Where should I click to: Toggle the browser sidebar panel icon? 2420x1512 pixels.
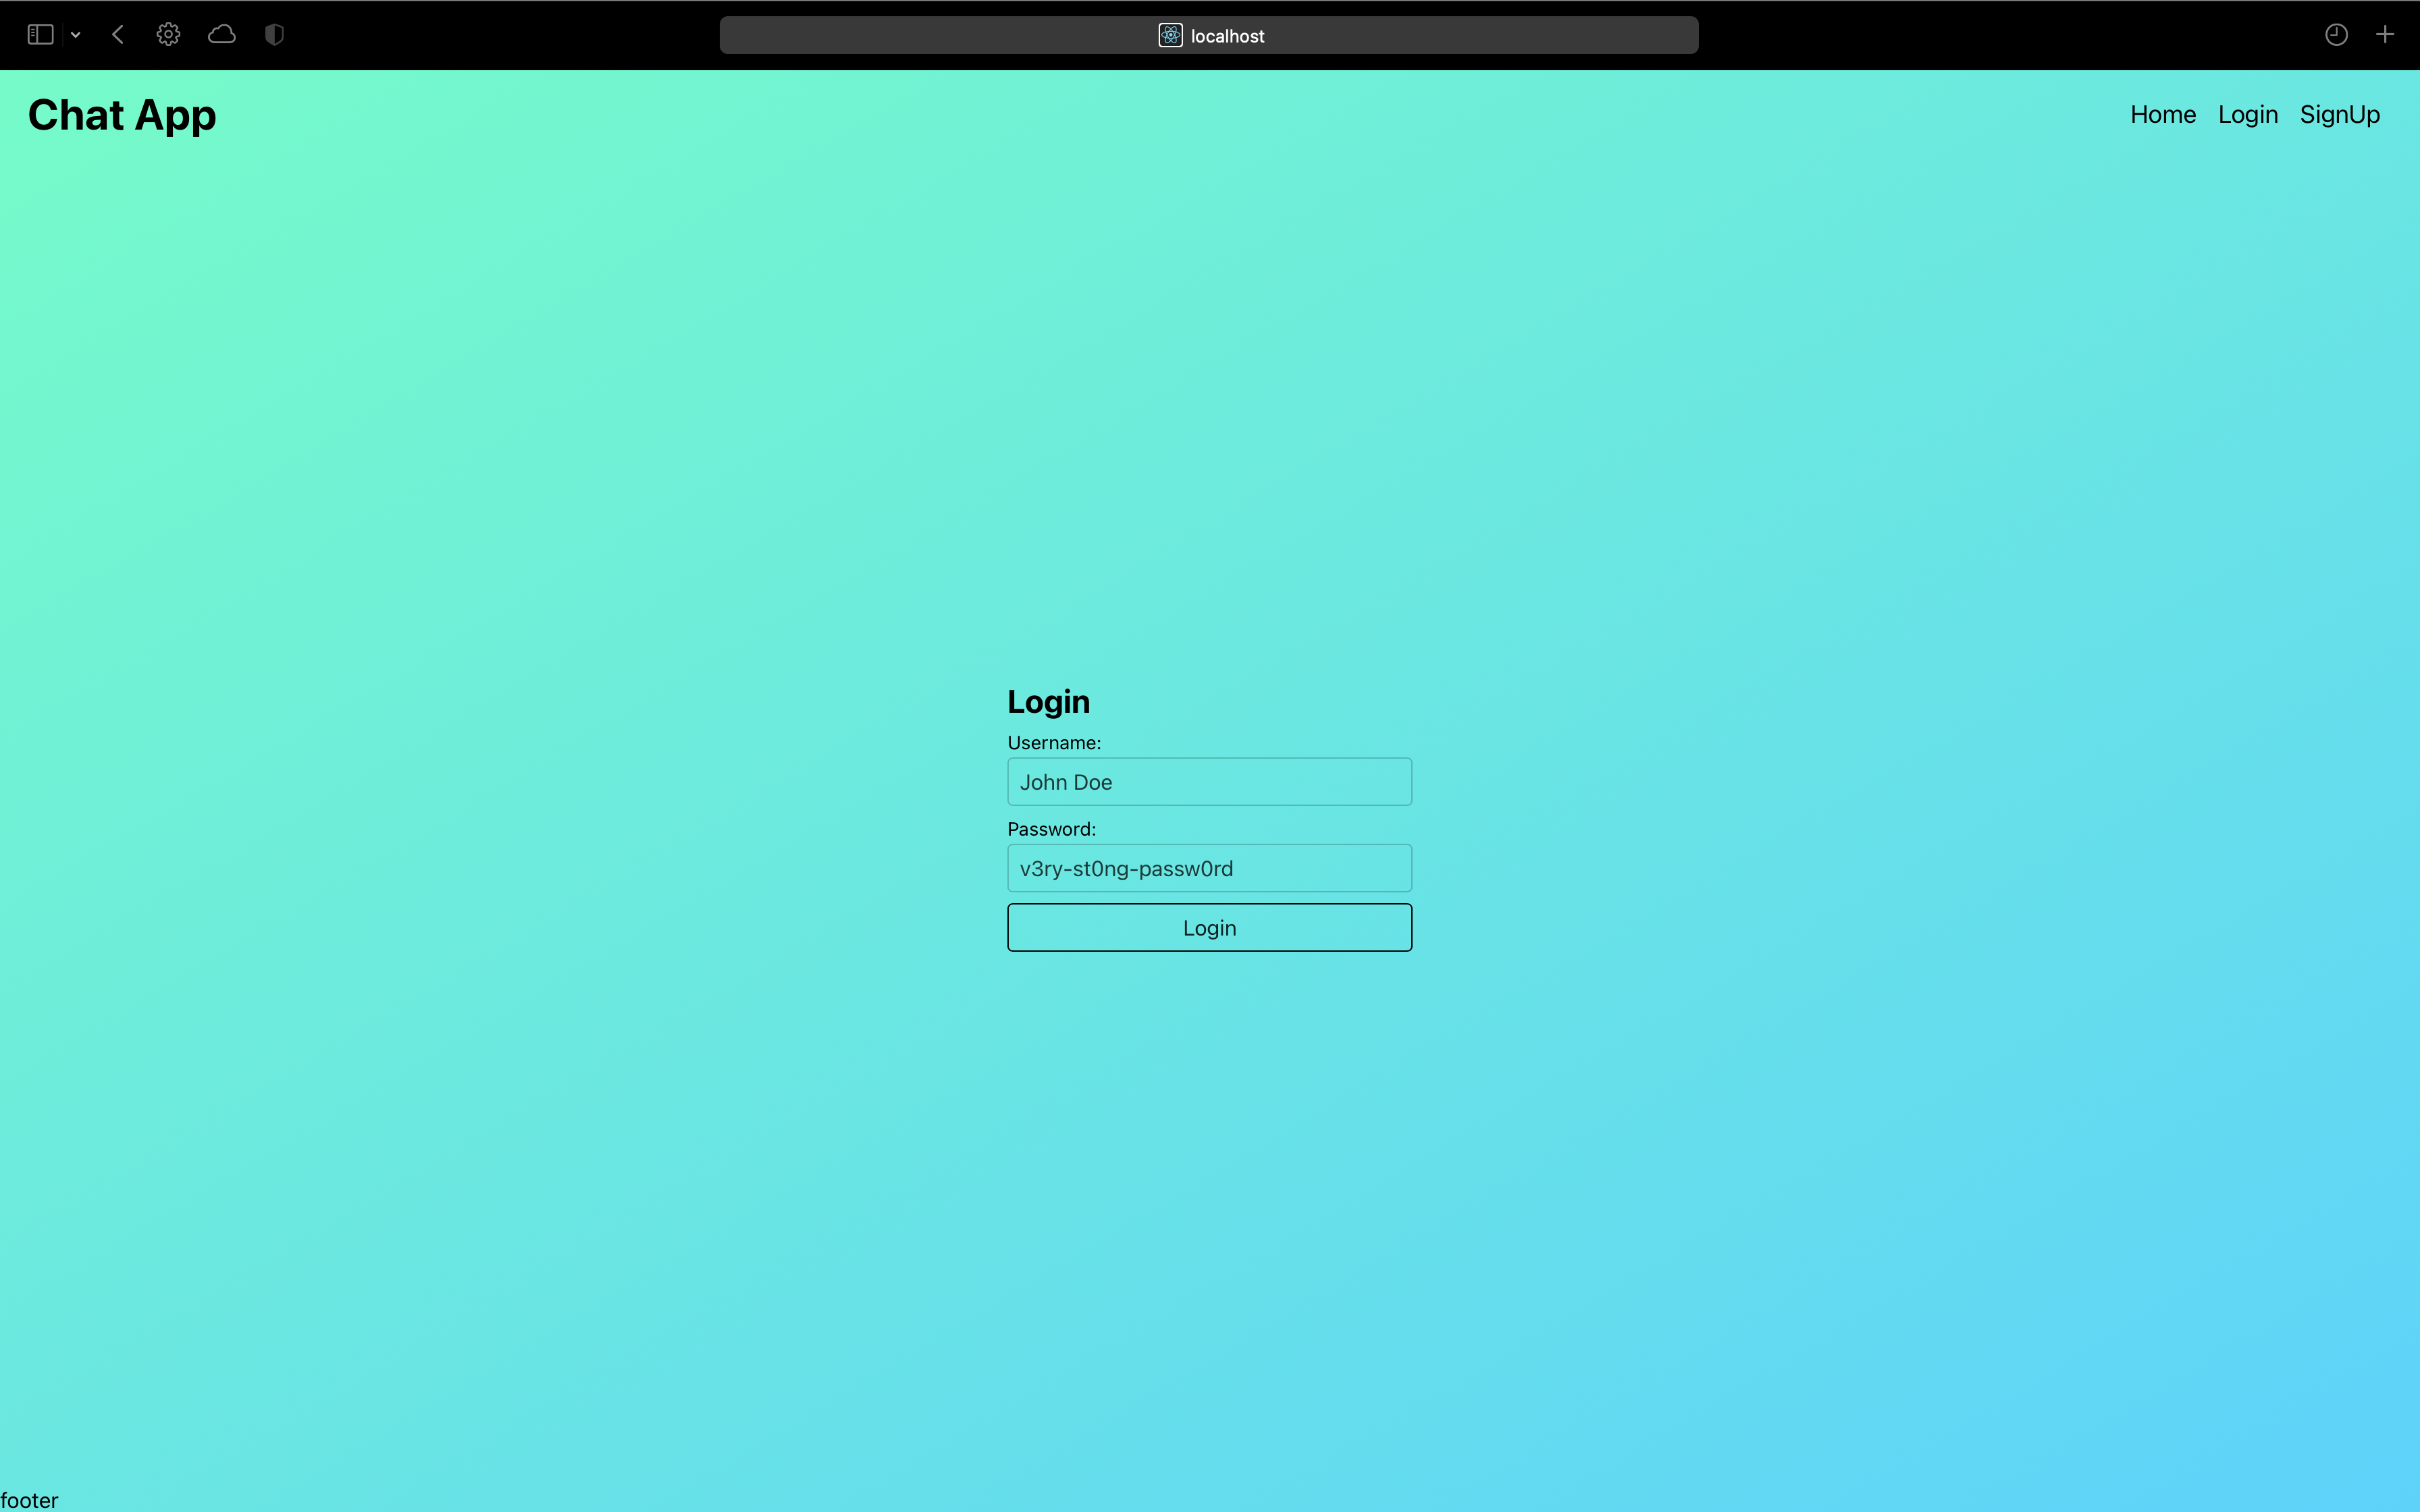click(x=40, y=35)
